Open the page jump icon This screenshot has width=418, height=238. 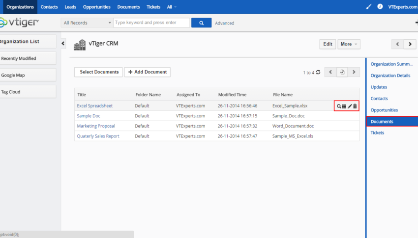pyautogui.click(x=342, y=72)
